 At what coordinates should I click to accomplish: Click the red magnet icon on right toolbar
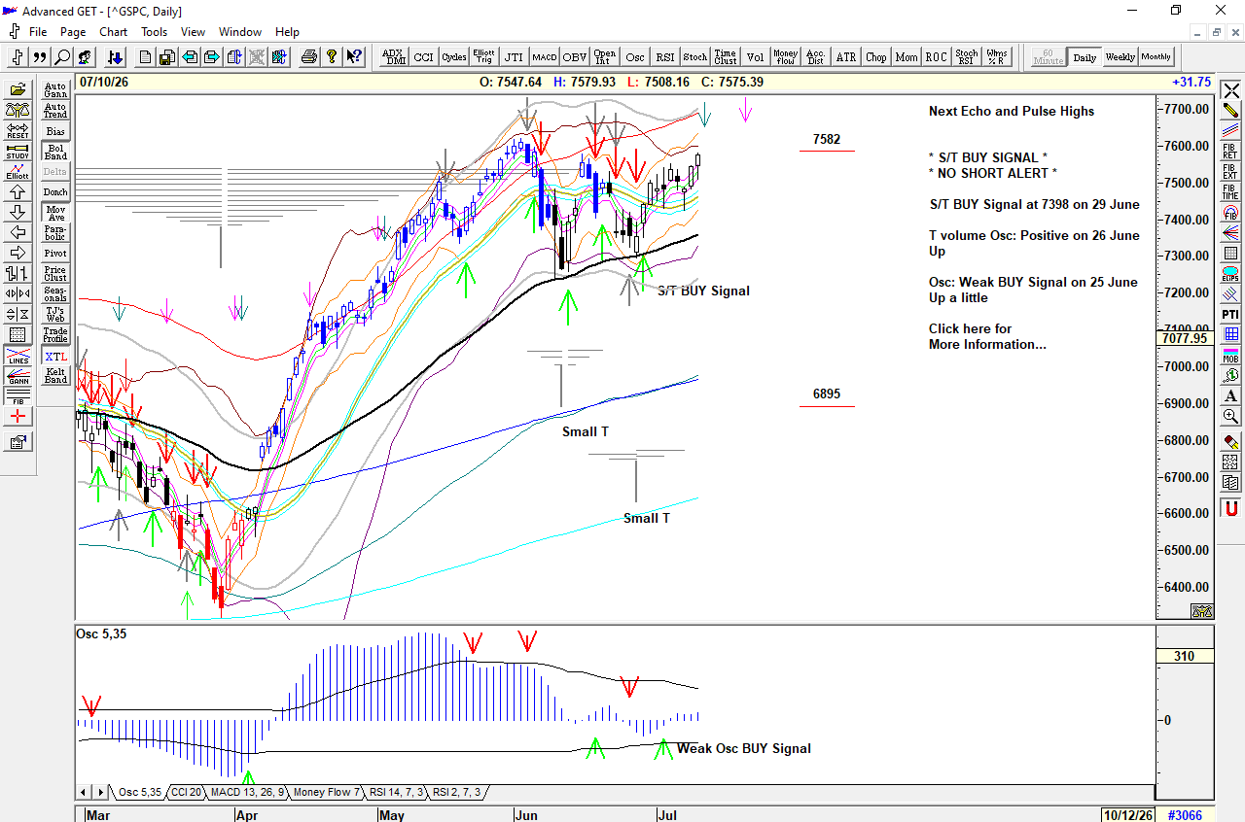pos(1230,508)
